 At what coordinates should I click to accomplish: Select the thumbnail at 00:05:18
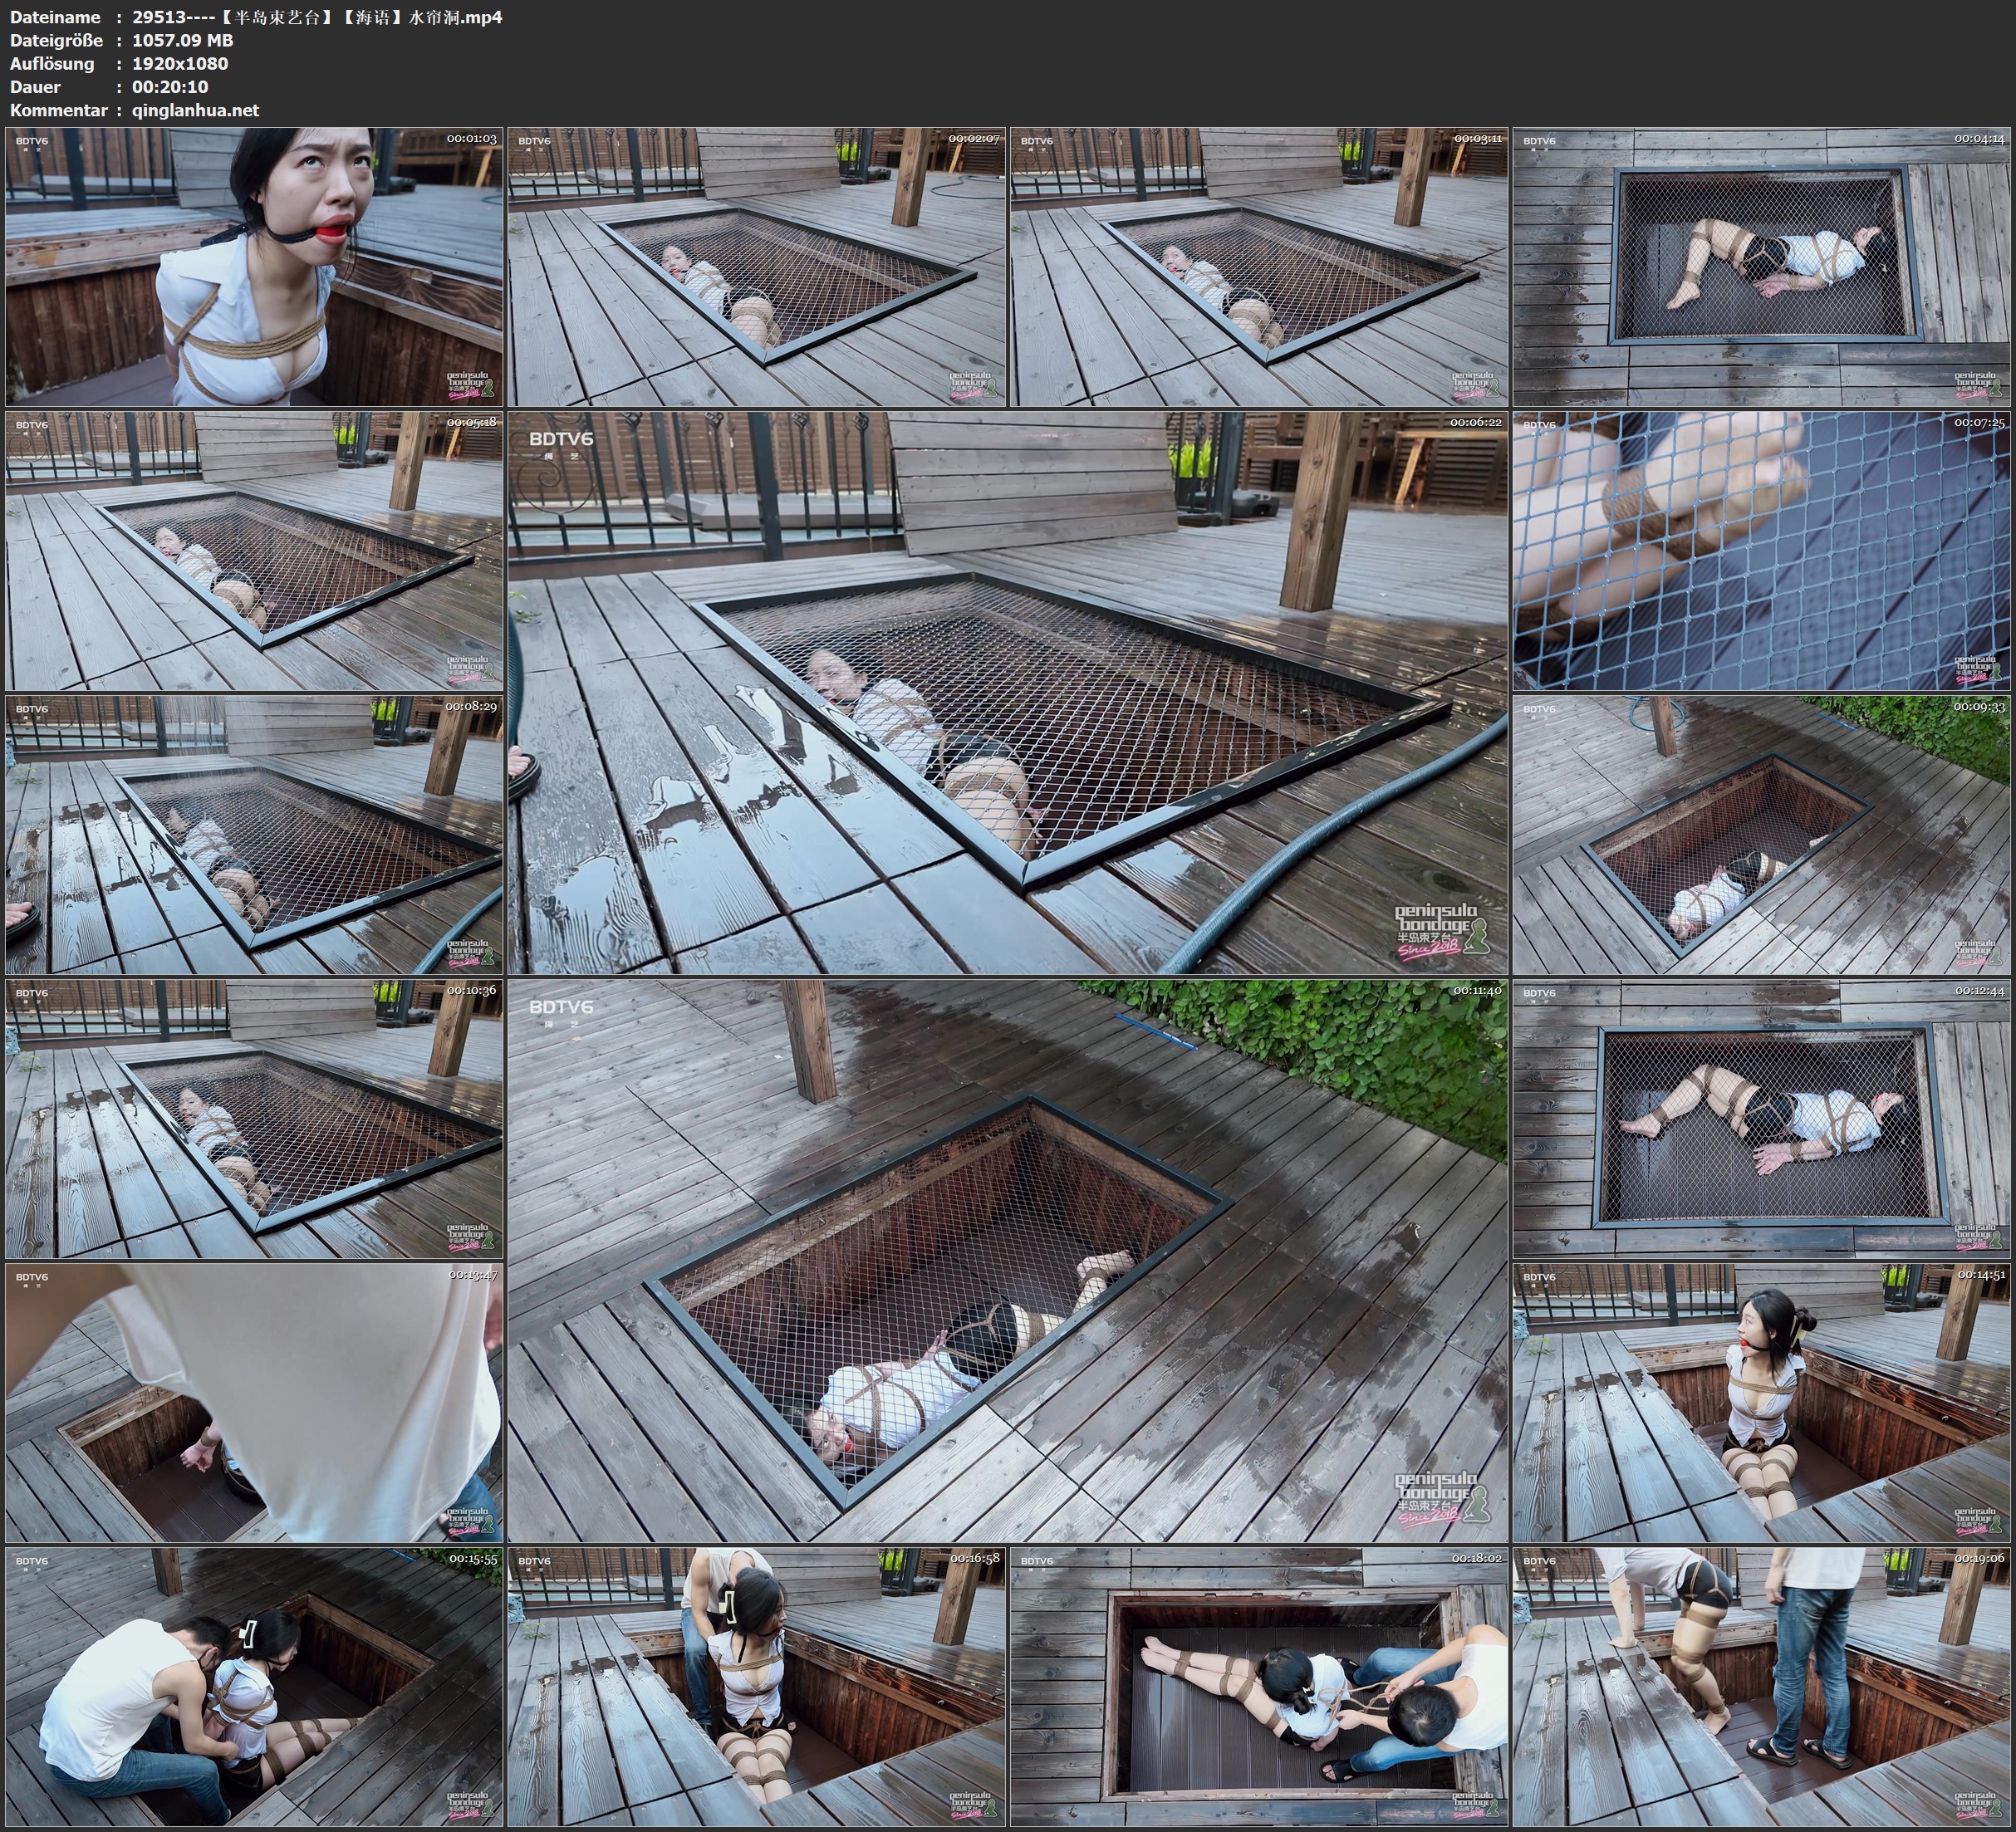254,550
